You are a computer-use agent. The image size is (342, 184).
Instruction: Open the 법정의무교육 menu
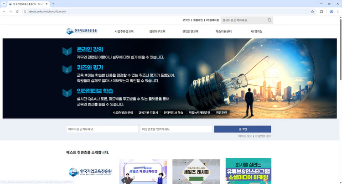[157, 32]
